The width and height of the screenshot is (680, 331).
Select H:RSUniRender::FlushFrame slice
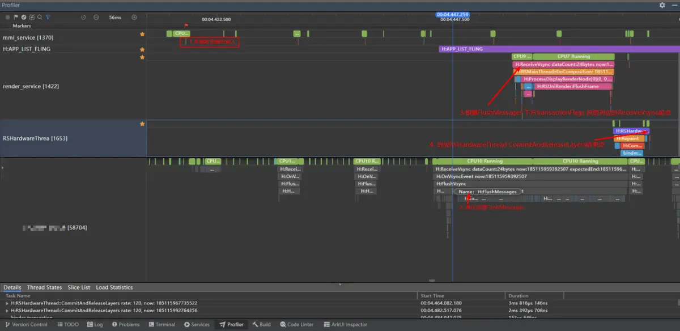coord(573,87)
